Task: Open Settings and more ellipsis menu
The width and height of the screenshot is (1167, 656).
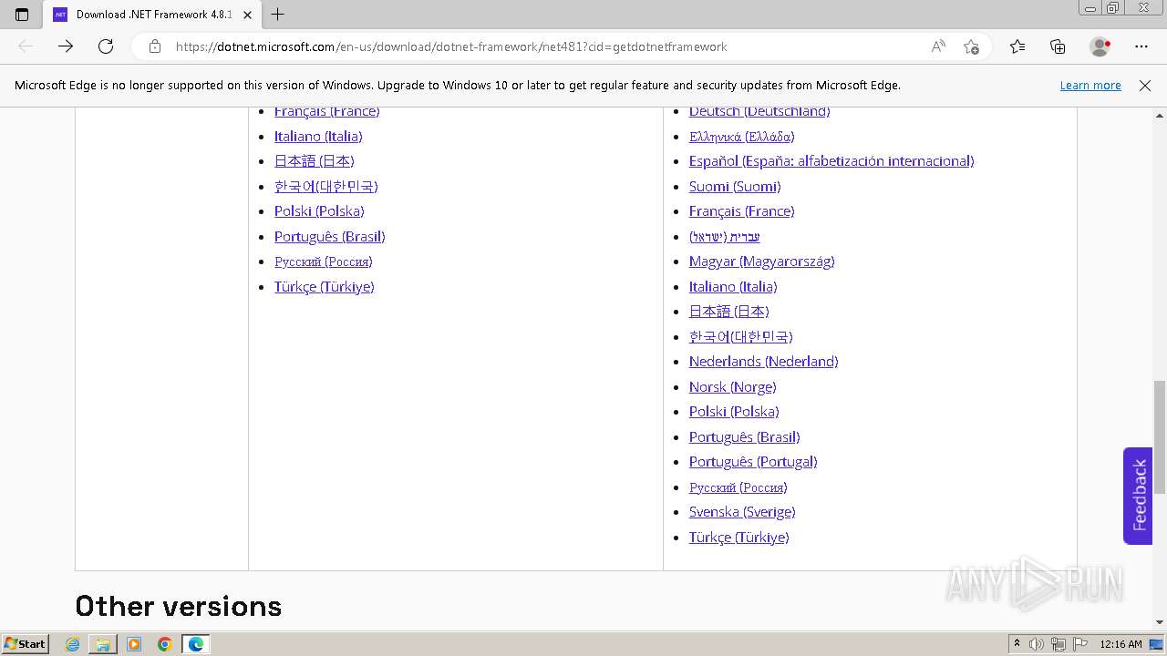Action: click(1141, 46)
